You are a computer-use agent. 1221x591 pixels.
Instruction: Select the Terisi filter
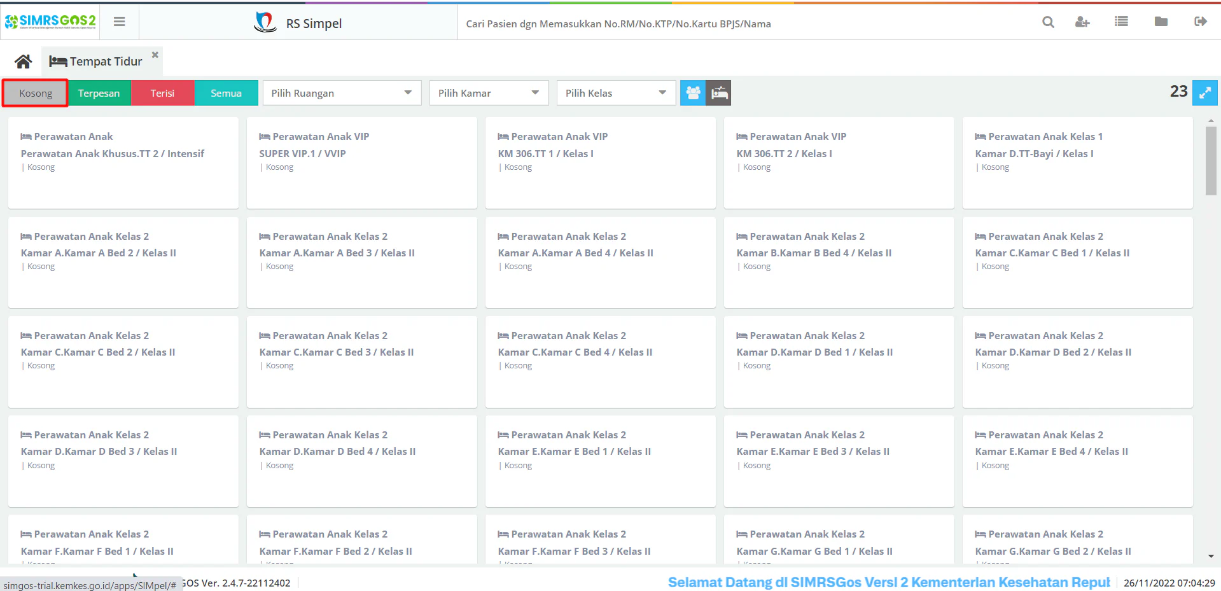click(x=162, y=93)
